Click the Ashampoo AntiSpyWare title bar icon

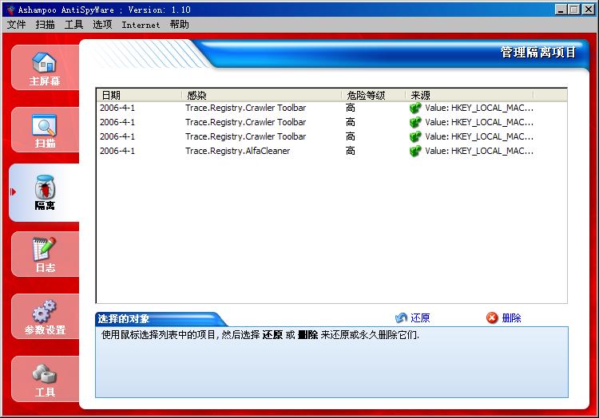point(10,10)
